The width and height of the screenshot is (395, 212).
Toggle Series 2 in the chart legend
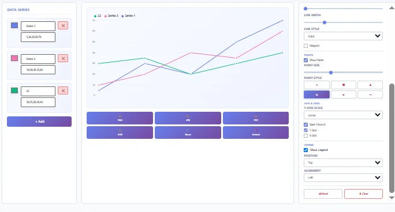[x=111, y=16]
